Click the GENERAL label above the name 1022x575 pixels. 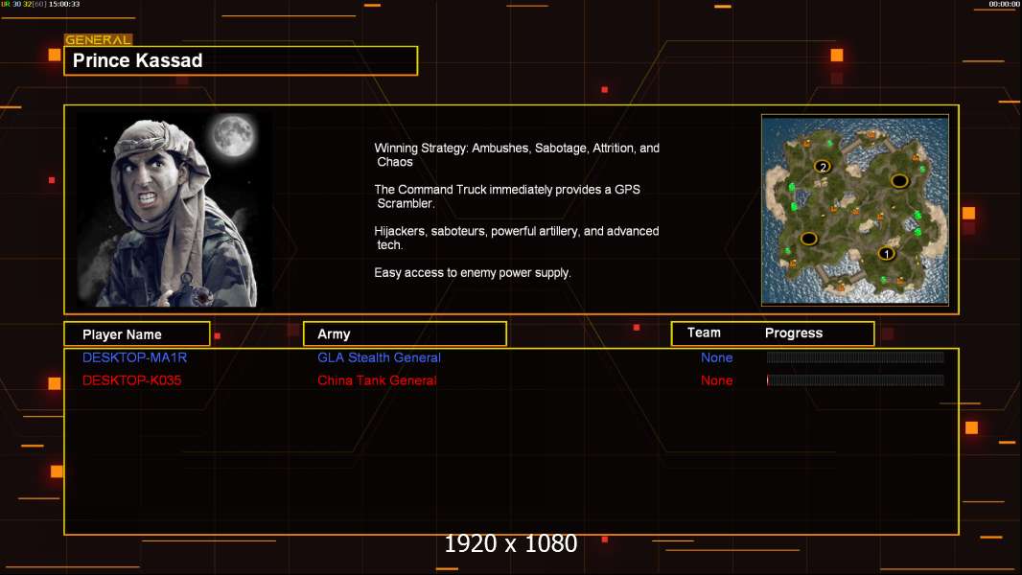pos(99,39)
